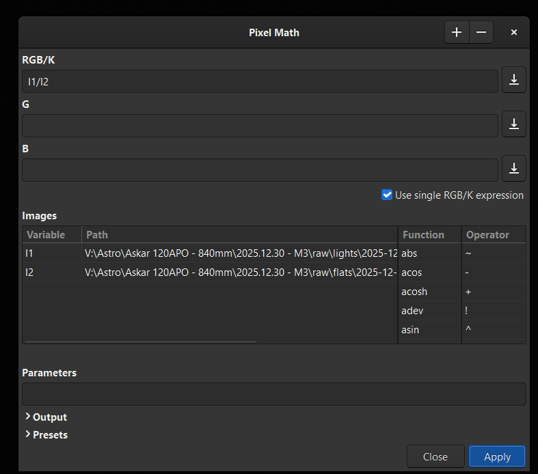Select the lights path for I1
The height and width of the screenshot is (474, 538).
[239, 253]
